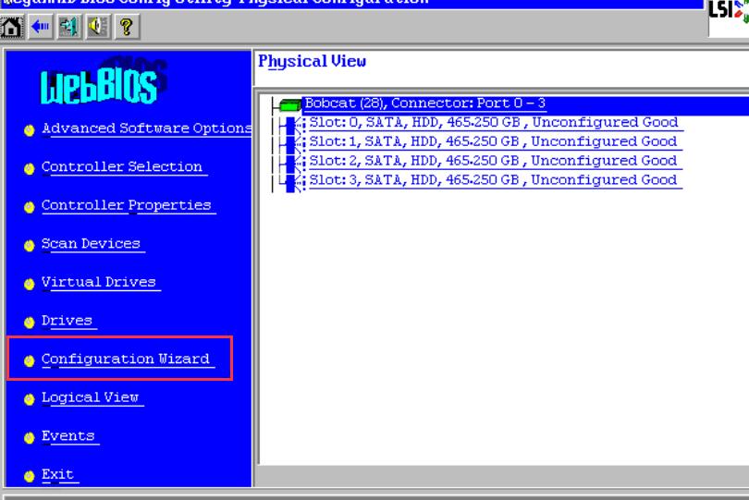The image size is (749, 500).
Task: Click the WebBIOS logo
Action: 104,81
